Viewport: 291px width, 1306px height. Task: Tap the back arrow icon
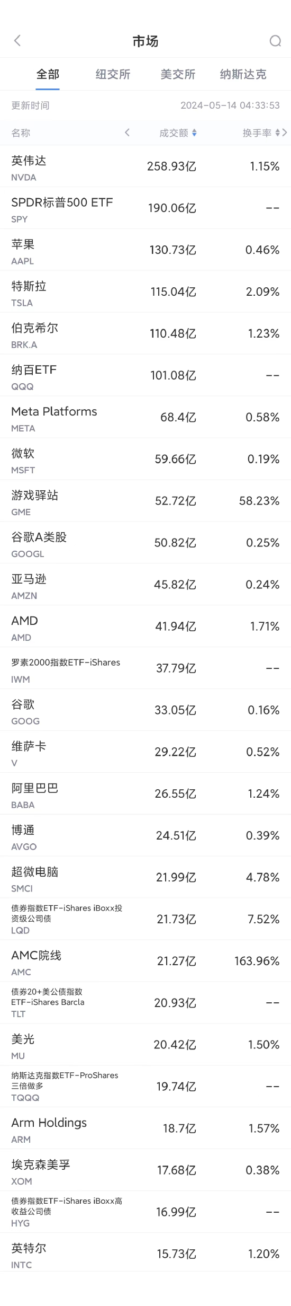[x=17, y=41]
